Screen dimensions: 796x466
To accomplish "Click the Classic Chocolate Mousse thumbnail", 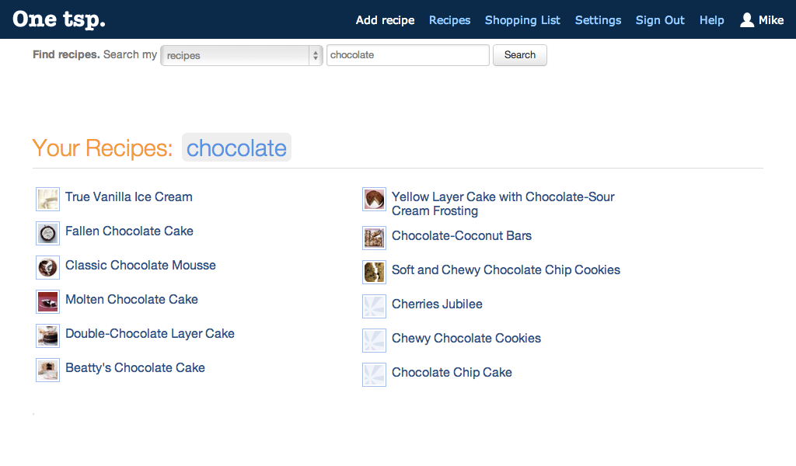I will pos(47,268).
